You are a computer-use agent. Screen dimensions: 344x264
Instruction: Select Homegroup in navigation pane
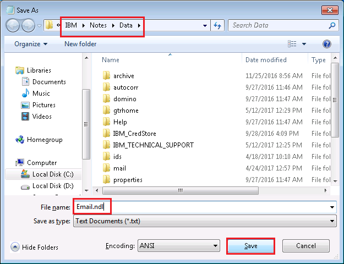tap(39, 140)
